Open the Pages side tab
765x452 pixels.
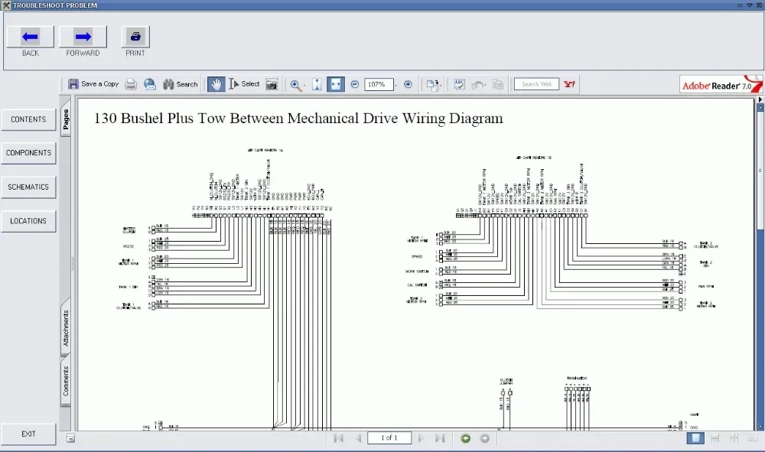coord(65,118)
